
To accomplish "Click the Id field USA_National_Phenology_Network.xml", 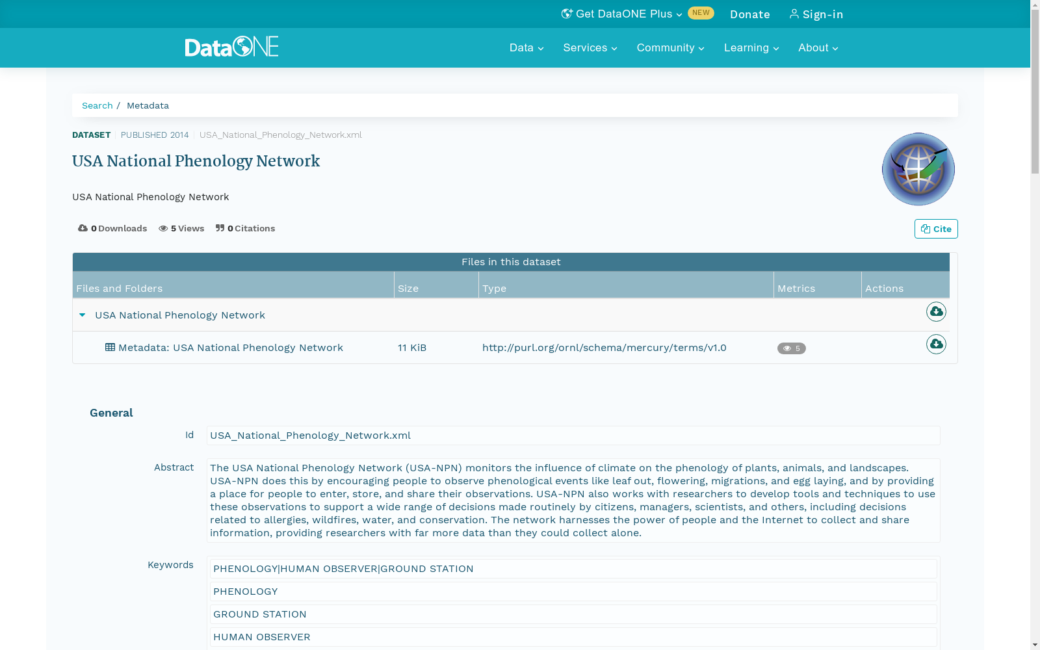I will [573, 435].
